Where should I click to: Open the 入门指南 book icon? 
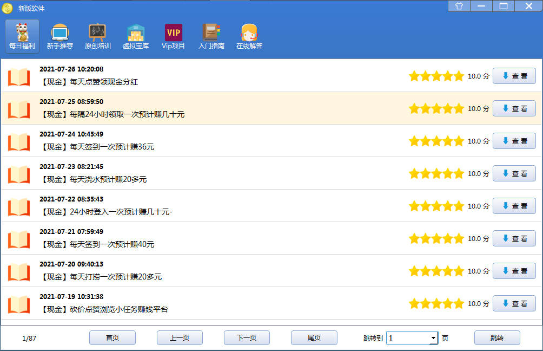[211, 36]
